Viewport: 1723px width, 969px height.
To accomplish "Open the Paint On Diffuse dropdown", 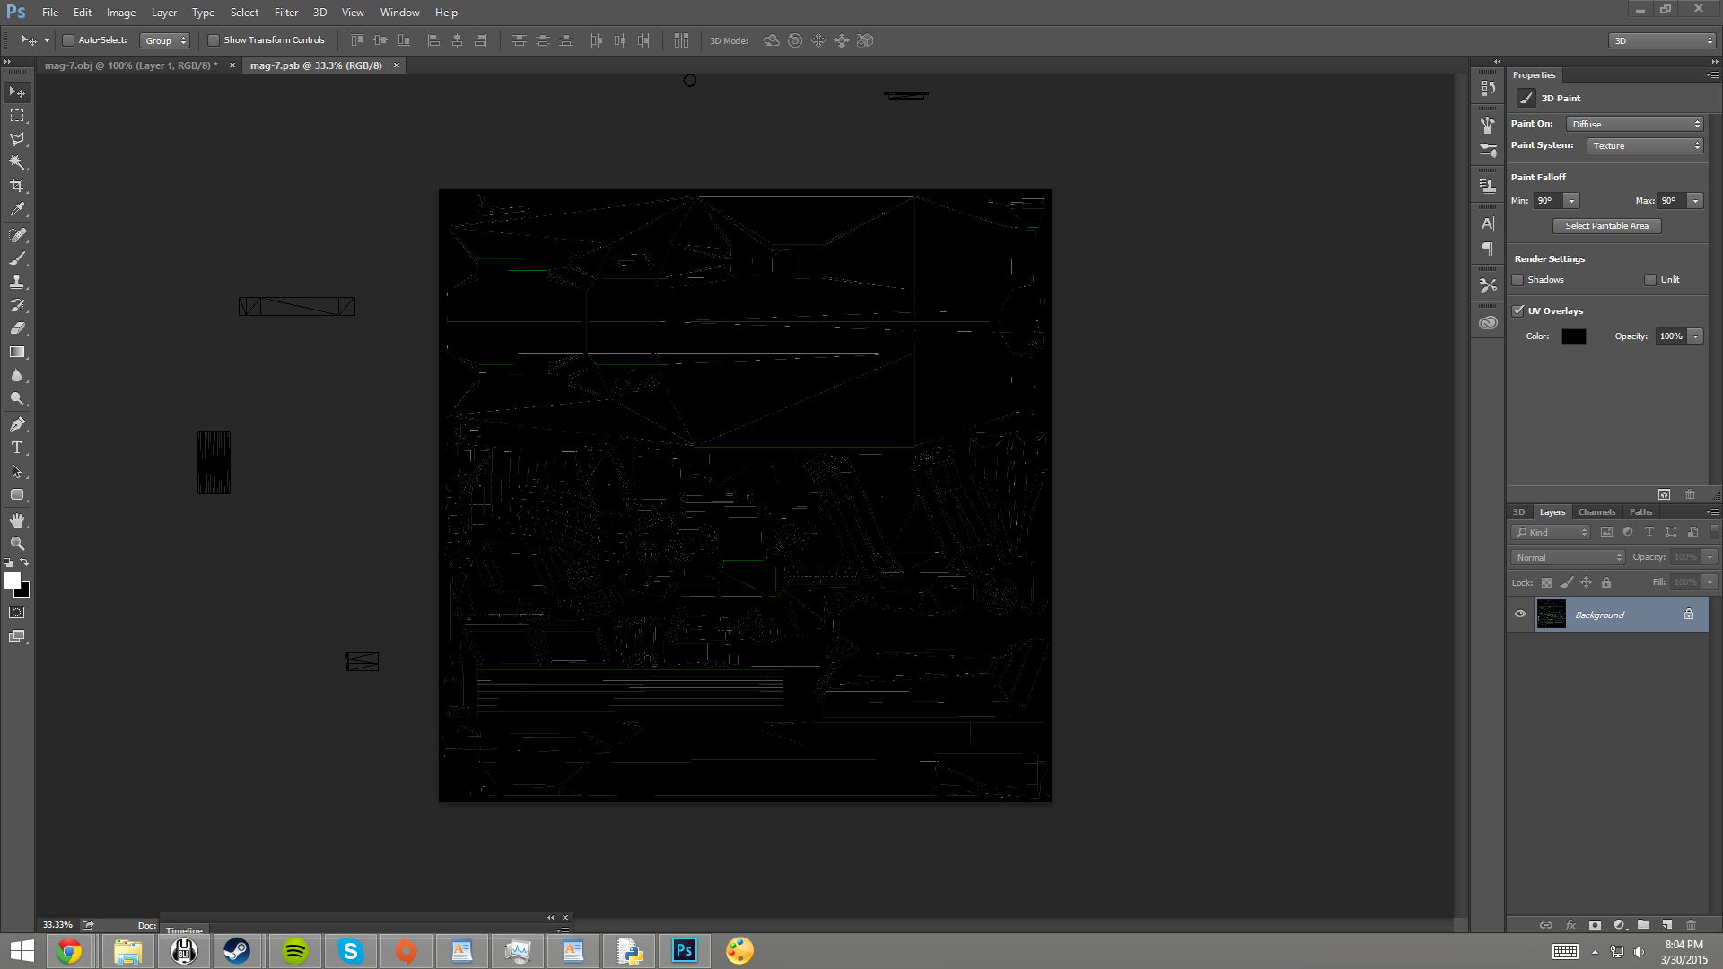I will coord(1635,124).
